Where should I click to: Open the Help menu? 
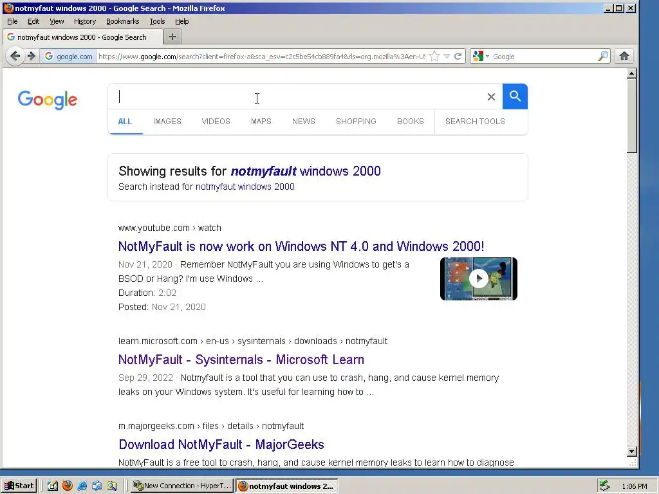coord(182,21)
